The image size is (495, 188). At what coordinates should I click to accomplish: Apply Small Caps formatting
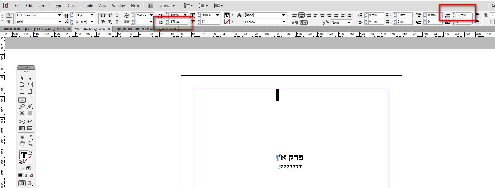click(103, 22)
